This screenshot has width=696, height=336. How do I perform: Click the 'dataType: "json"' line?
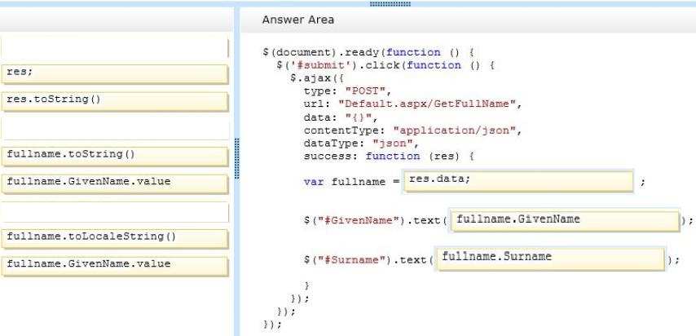pos(361,144)
